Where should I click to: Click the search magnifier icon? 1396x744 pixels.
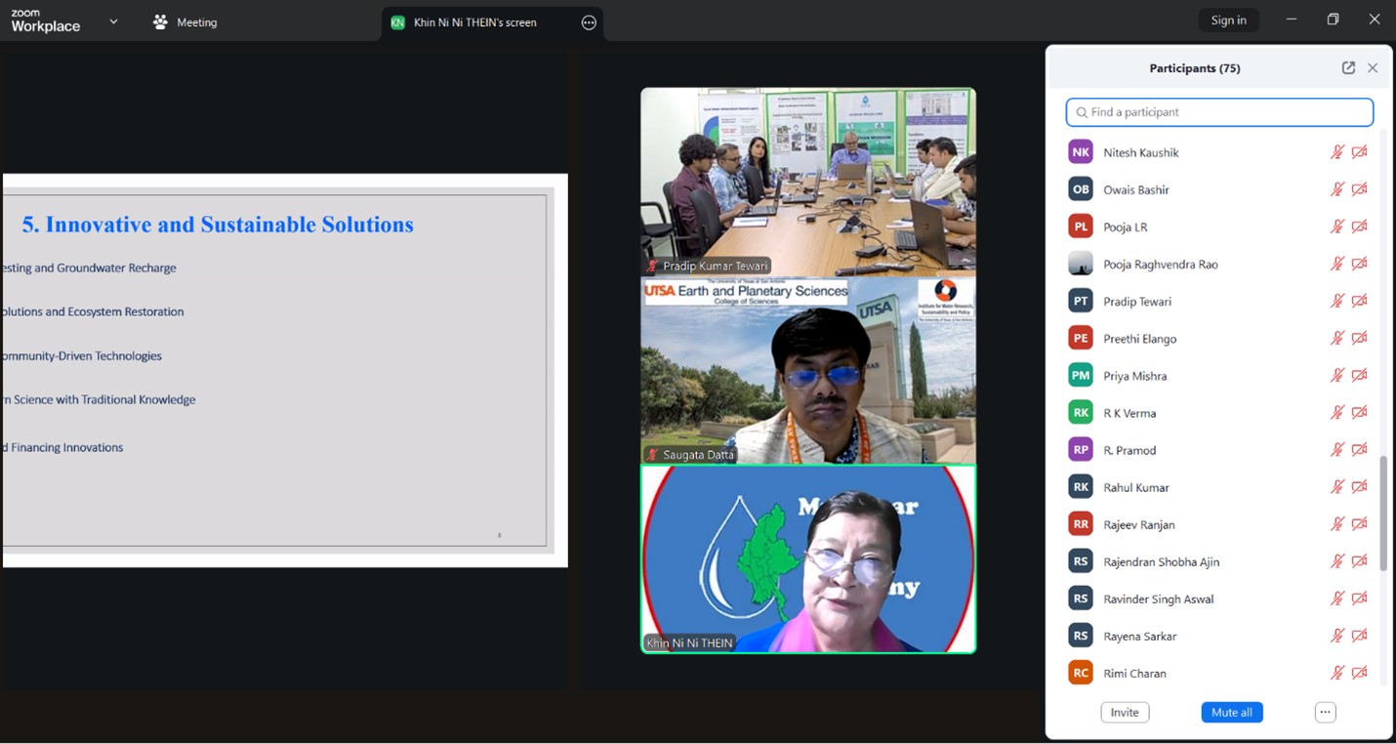pyautogui.click(x=1082, y=112)
